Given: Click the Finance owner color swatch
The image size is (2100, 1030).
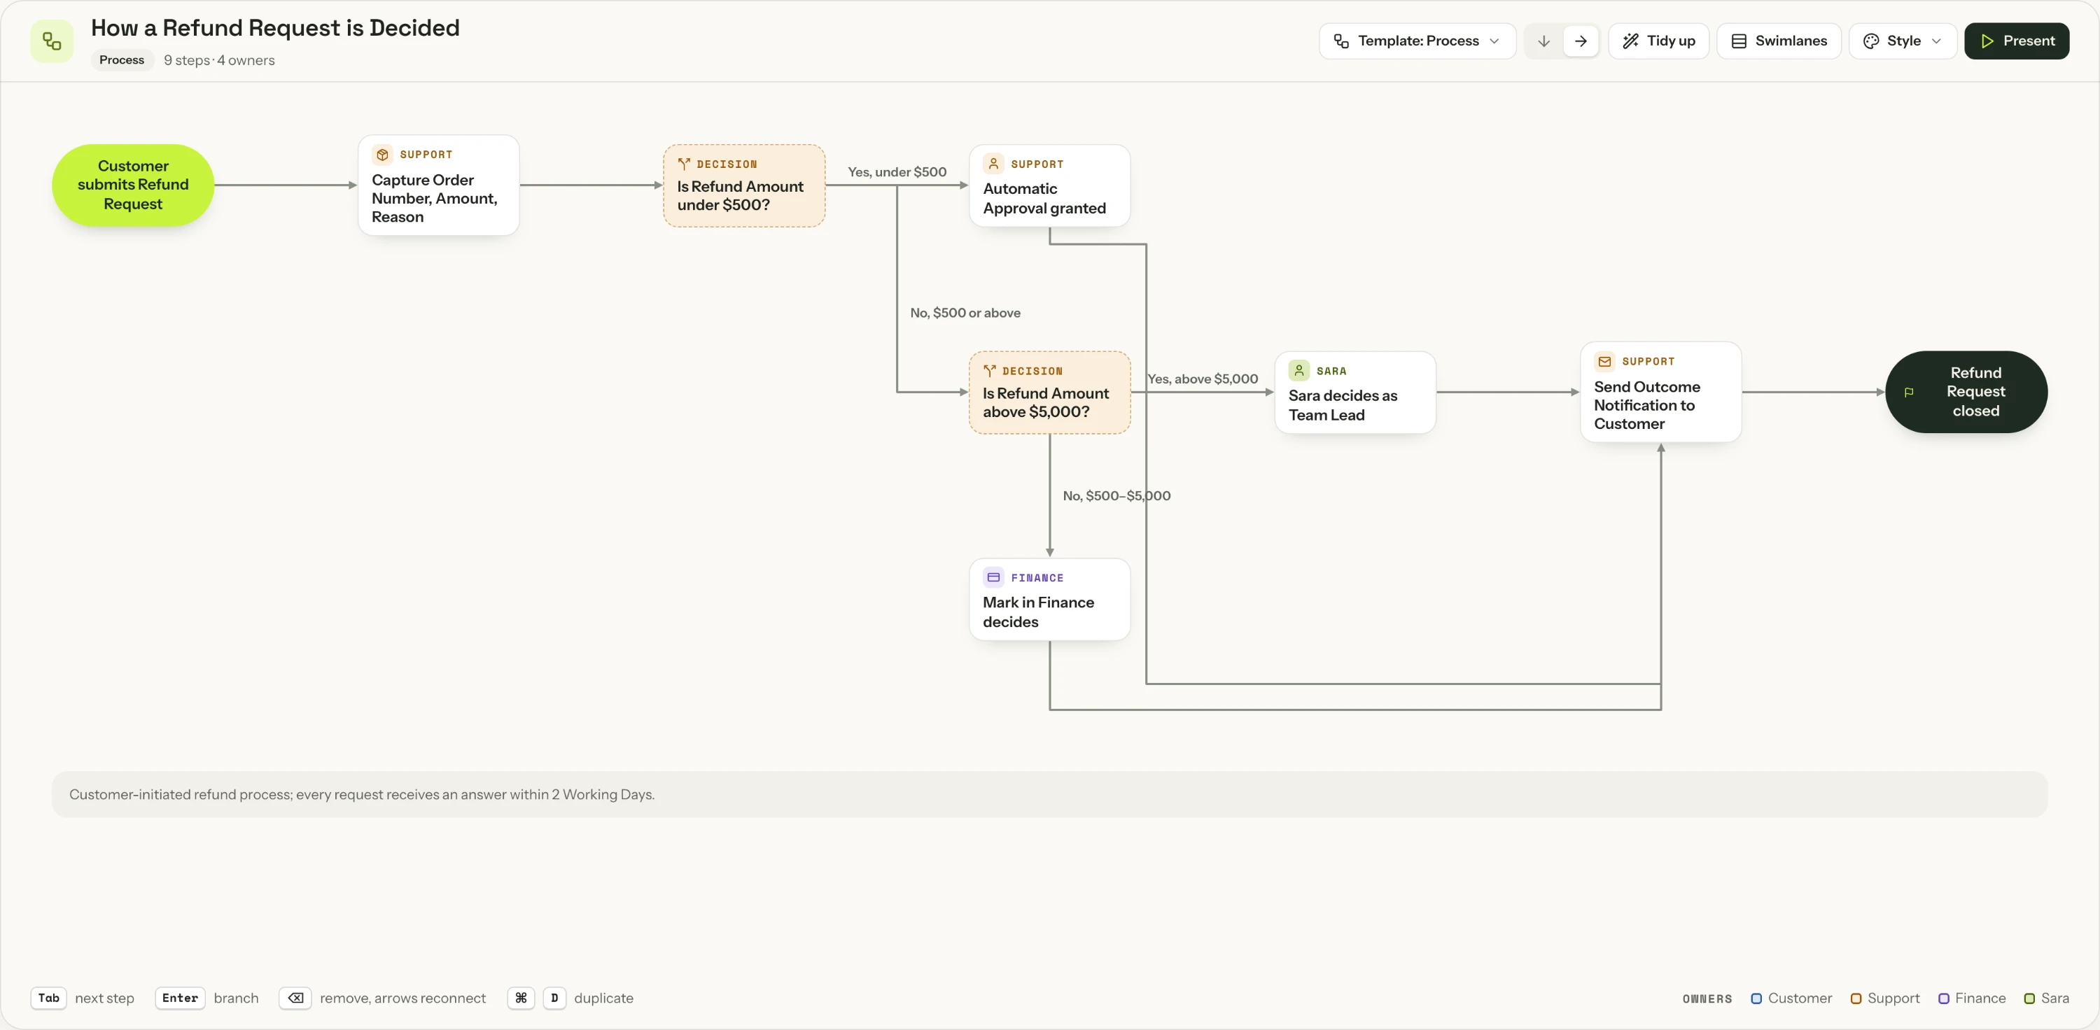Looking at the screenshot, I should (1943, 999).
